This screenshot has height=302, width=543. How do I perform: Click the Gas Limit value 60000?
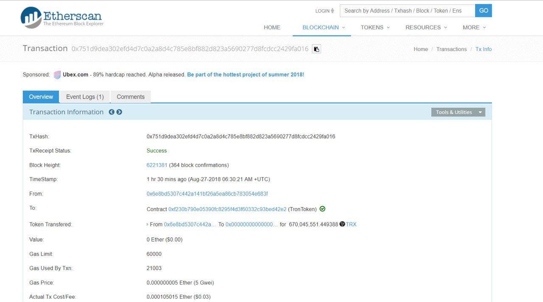pyautogui.click(x=154, y=254)
